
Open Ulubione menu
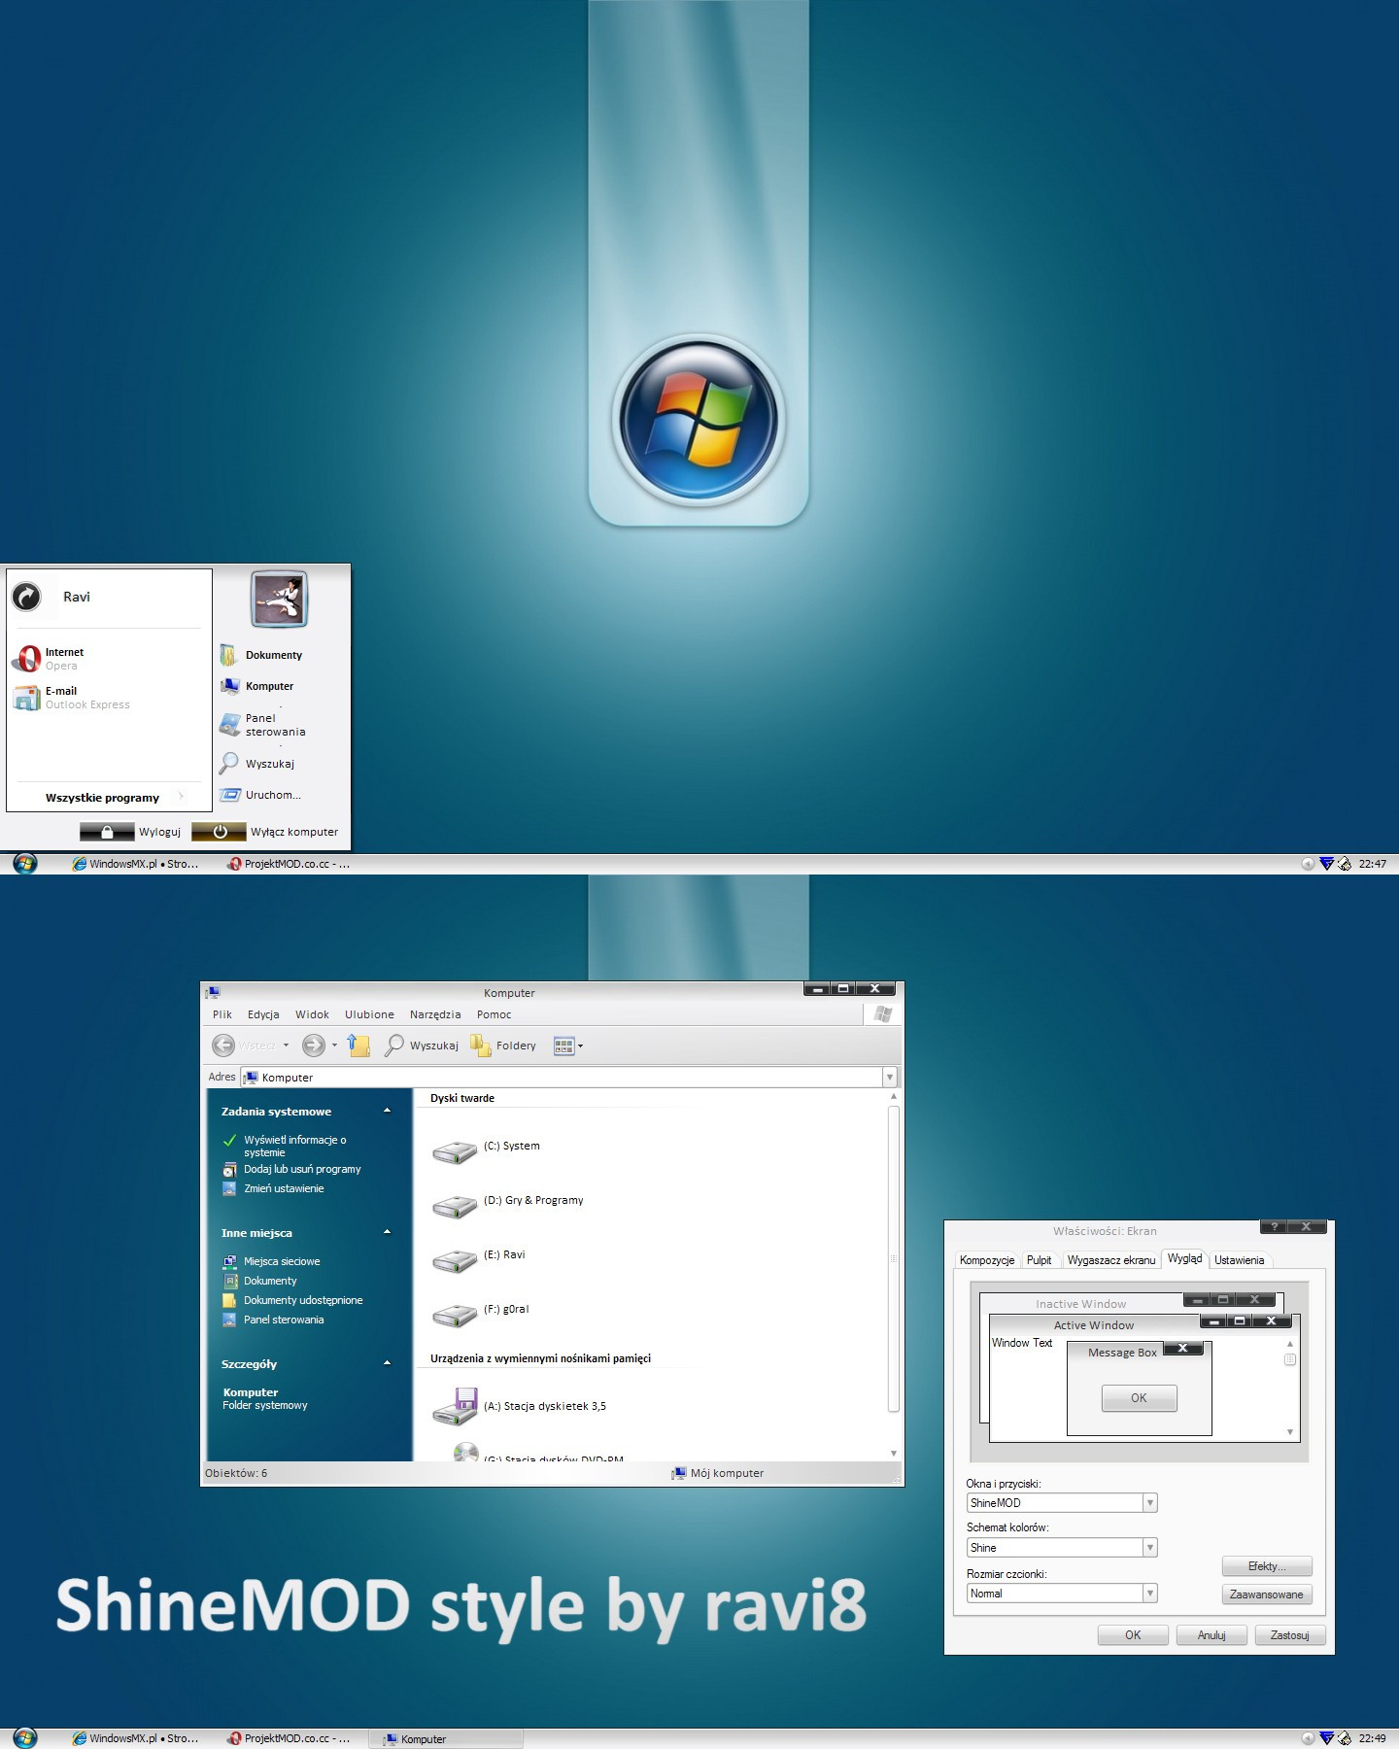pyautogui.click(x=369, y=1014)
